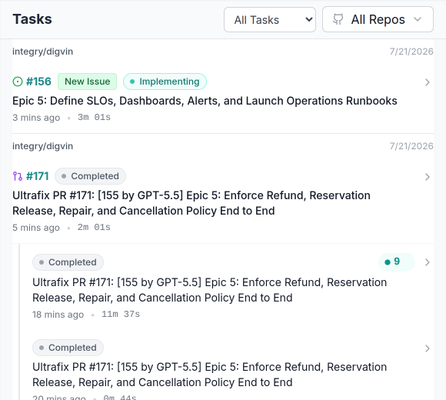
Task: Click Completed badge of 11m 37s subtask
Action: click(x=68, y=262)
